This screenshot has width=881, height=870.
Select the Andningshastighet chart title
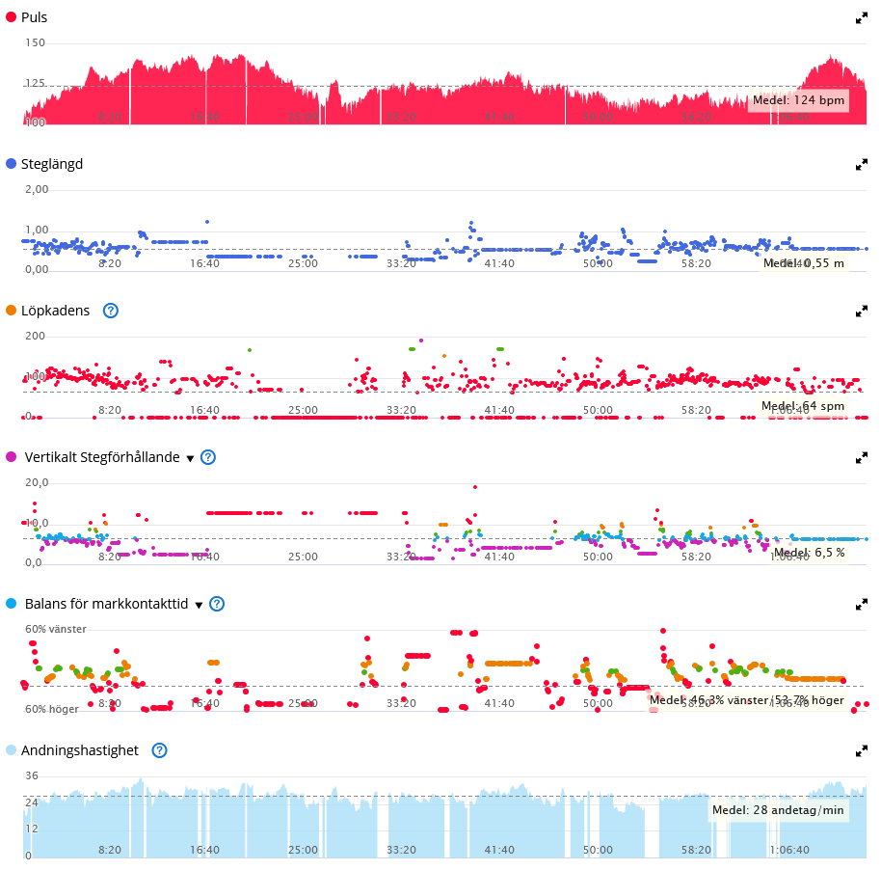80,750
